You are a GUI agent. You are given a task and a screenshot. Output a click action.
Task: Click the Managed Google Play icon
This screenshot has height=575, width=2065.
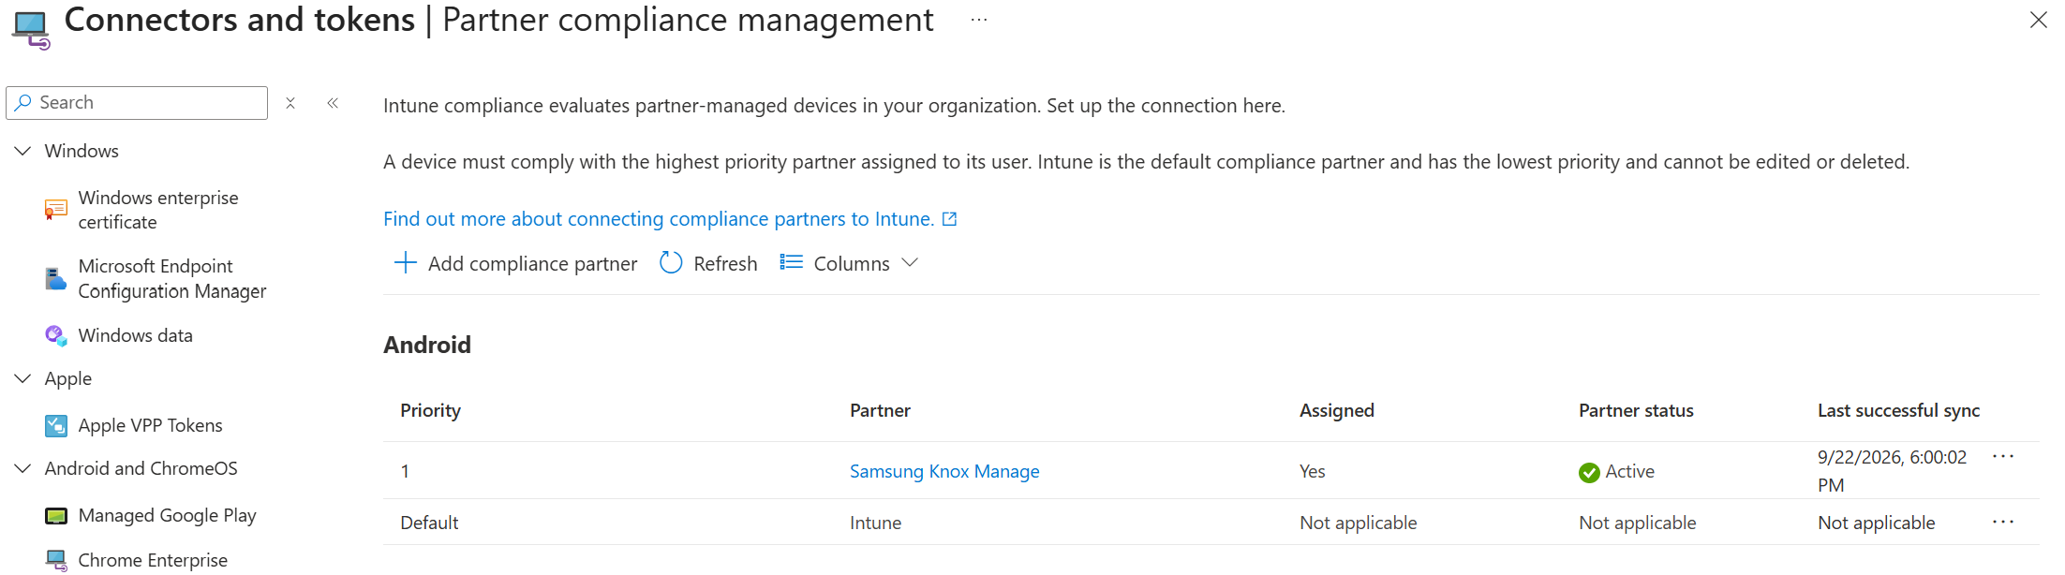tap(56, 516)
